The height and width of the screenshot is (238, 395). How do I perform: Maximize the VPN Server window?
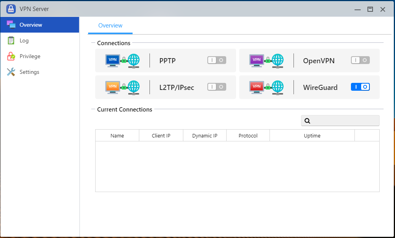coord(370,9)
